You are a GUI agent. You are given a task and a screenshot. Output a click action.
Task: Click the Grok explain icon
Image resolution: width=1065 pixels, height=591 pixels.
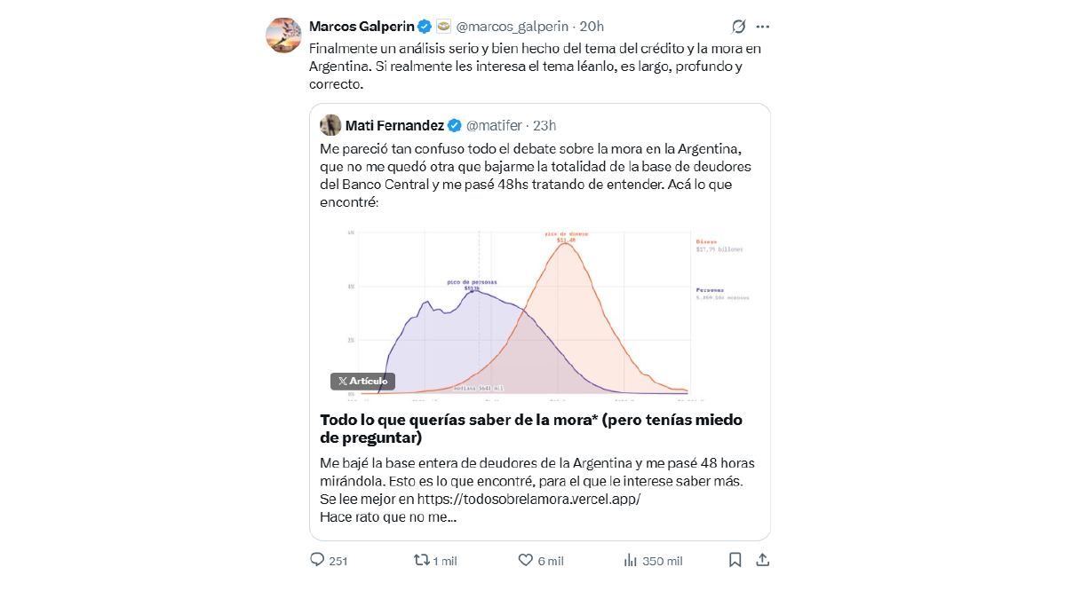tap(738, 27)
